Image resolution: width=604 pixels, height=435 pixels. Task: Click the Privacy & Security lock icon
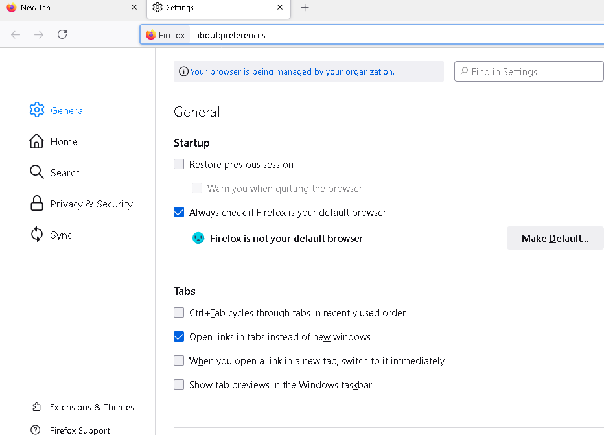(36, 203)
